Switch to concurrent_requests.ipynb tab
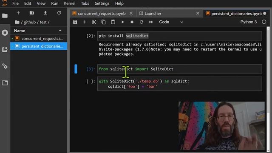Image resolution: width=272 pixels, height=153 pixels. [102, 14]
